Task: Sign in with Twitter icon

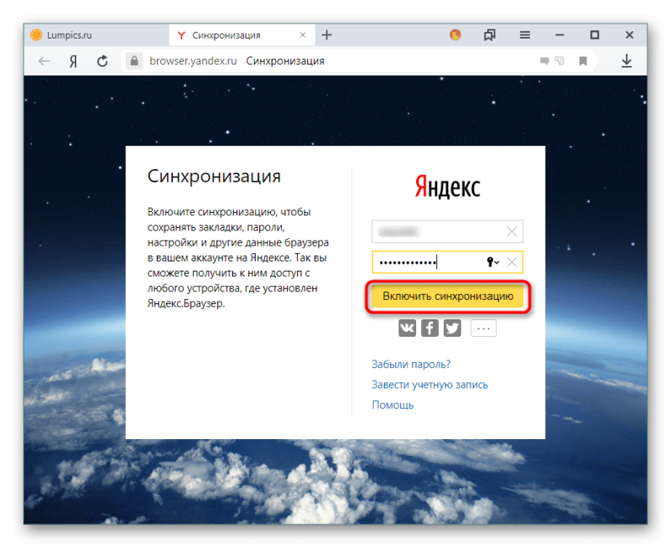Action: [452, 328]
